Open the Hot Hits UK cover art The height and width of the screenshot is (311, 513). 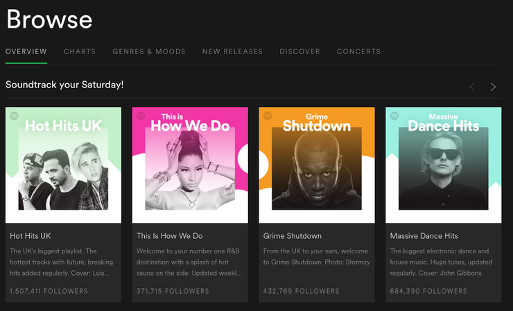click(x=64, y=165)
